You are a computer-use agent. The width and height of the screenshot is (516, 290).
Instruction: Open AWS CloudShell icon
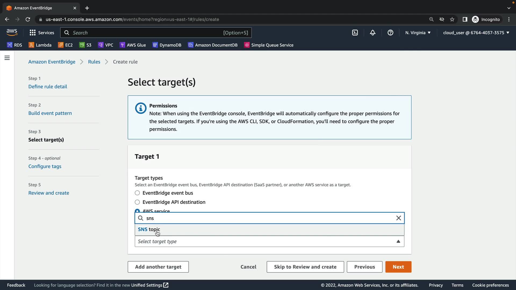click(355, 33)
